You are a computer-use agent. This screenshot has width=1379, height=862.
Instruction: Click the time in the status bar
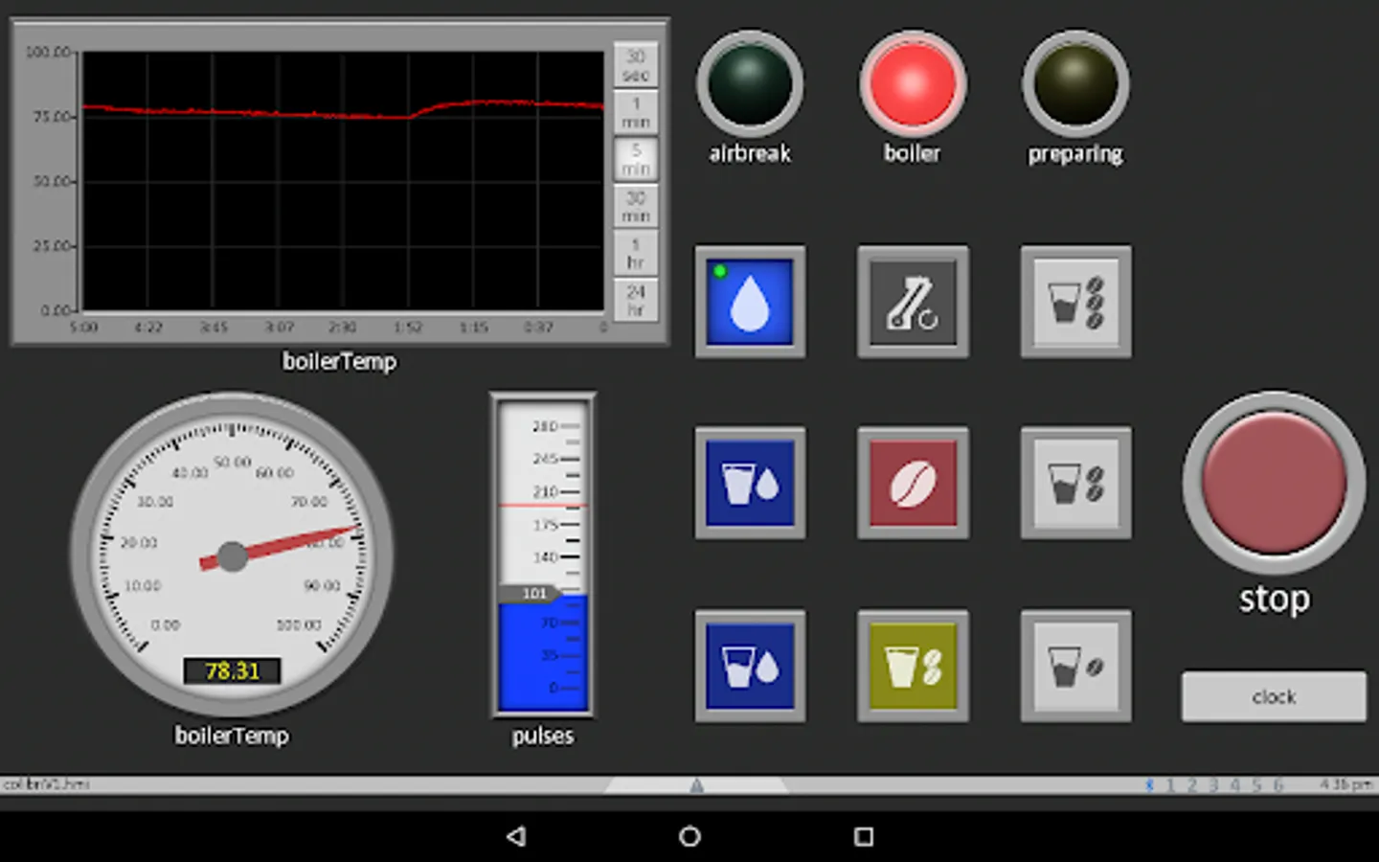coord(1345,784)
